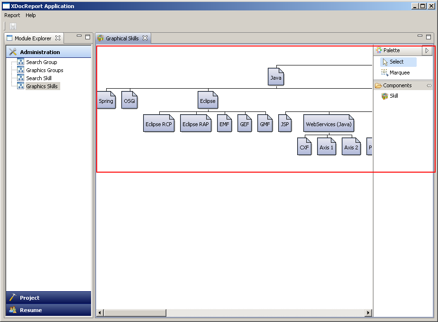The height and width of the screenshot is (322, 438).
Task: Click the Resume people icon
Action: click(x=13, y=310)
